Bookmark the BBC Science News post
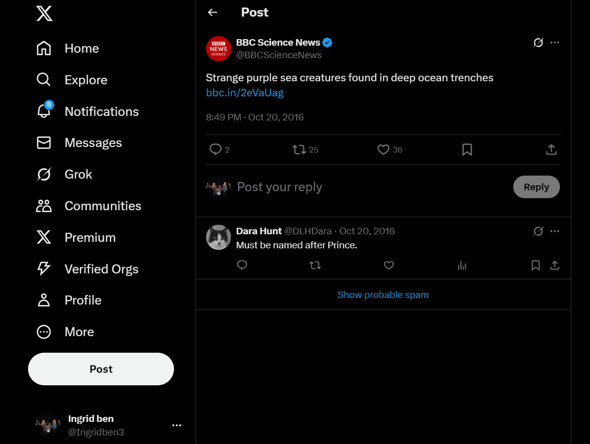This screenshot has width=590, height=444. (x=467, y=150)
